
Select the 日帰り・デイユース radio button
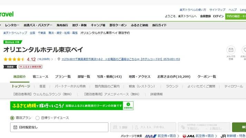coord(37,118)
